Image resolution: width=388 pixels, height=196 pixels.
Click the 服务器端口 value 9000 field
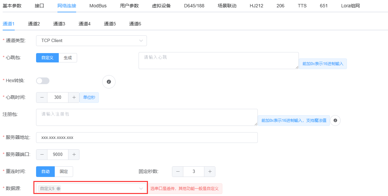pyautogui.click(x=58, y=154)
